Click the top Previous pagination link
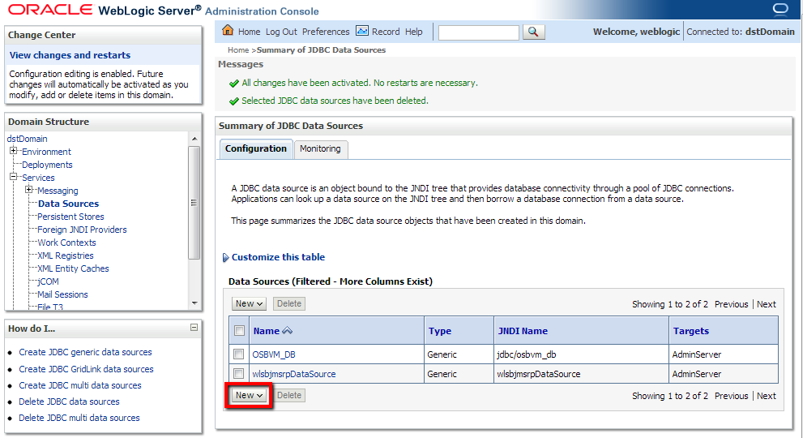Screen dimensions: 803x438 732,304
